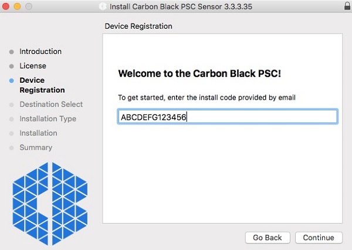Go to the License step in the sidebar
This screenshot has height=250, width=352.
pyautogui.click(x=32, y=66)
